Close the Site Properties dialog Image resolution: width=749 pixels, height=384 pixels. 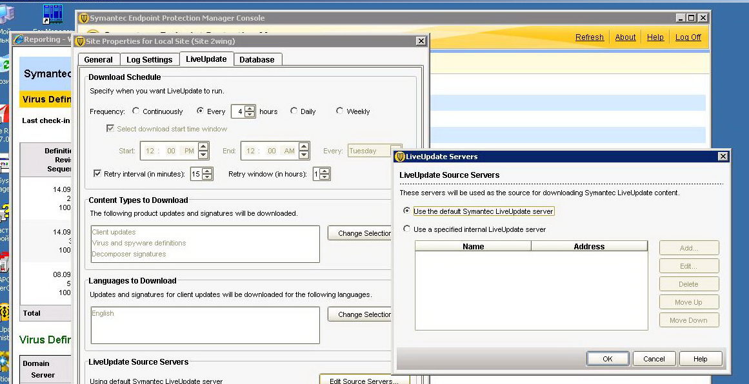coord(421,41)
